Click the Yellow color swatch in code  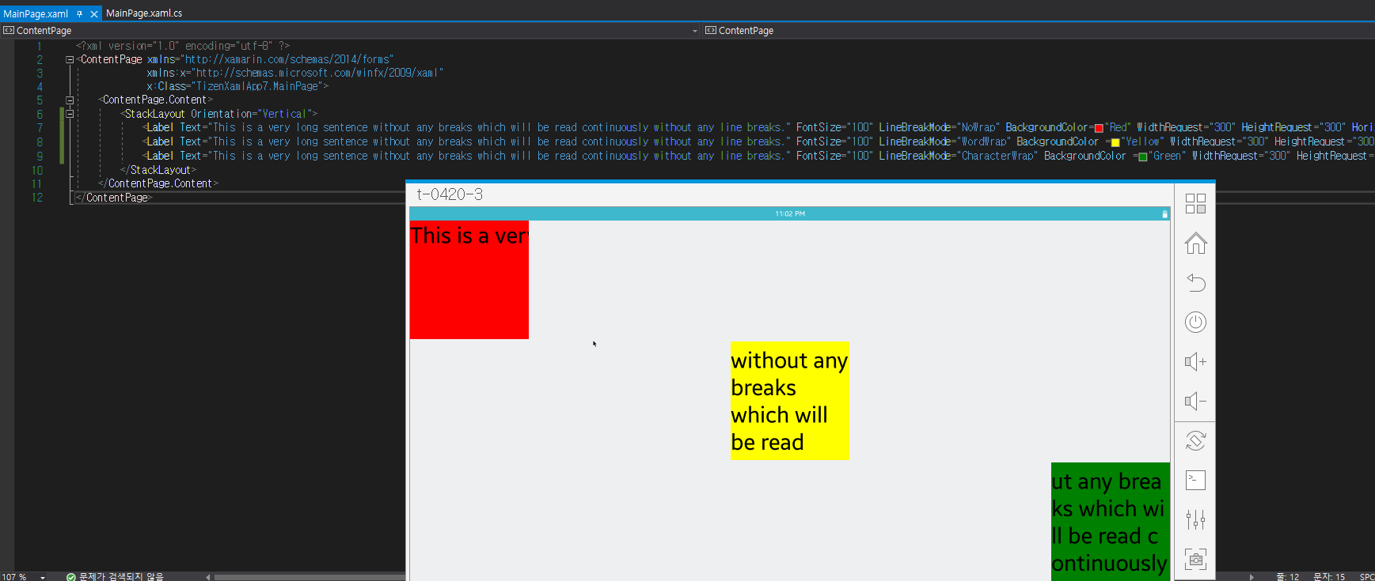(1115, 142)
